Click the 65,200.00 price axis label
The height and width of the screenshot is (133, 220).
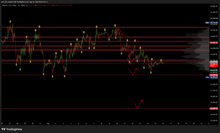pos(214,30)
